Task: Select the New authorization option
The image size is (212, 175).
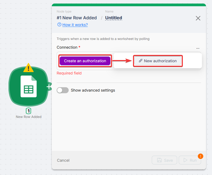Action: pos(158,61)
